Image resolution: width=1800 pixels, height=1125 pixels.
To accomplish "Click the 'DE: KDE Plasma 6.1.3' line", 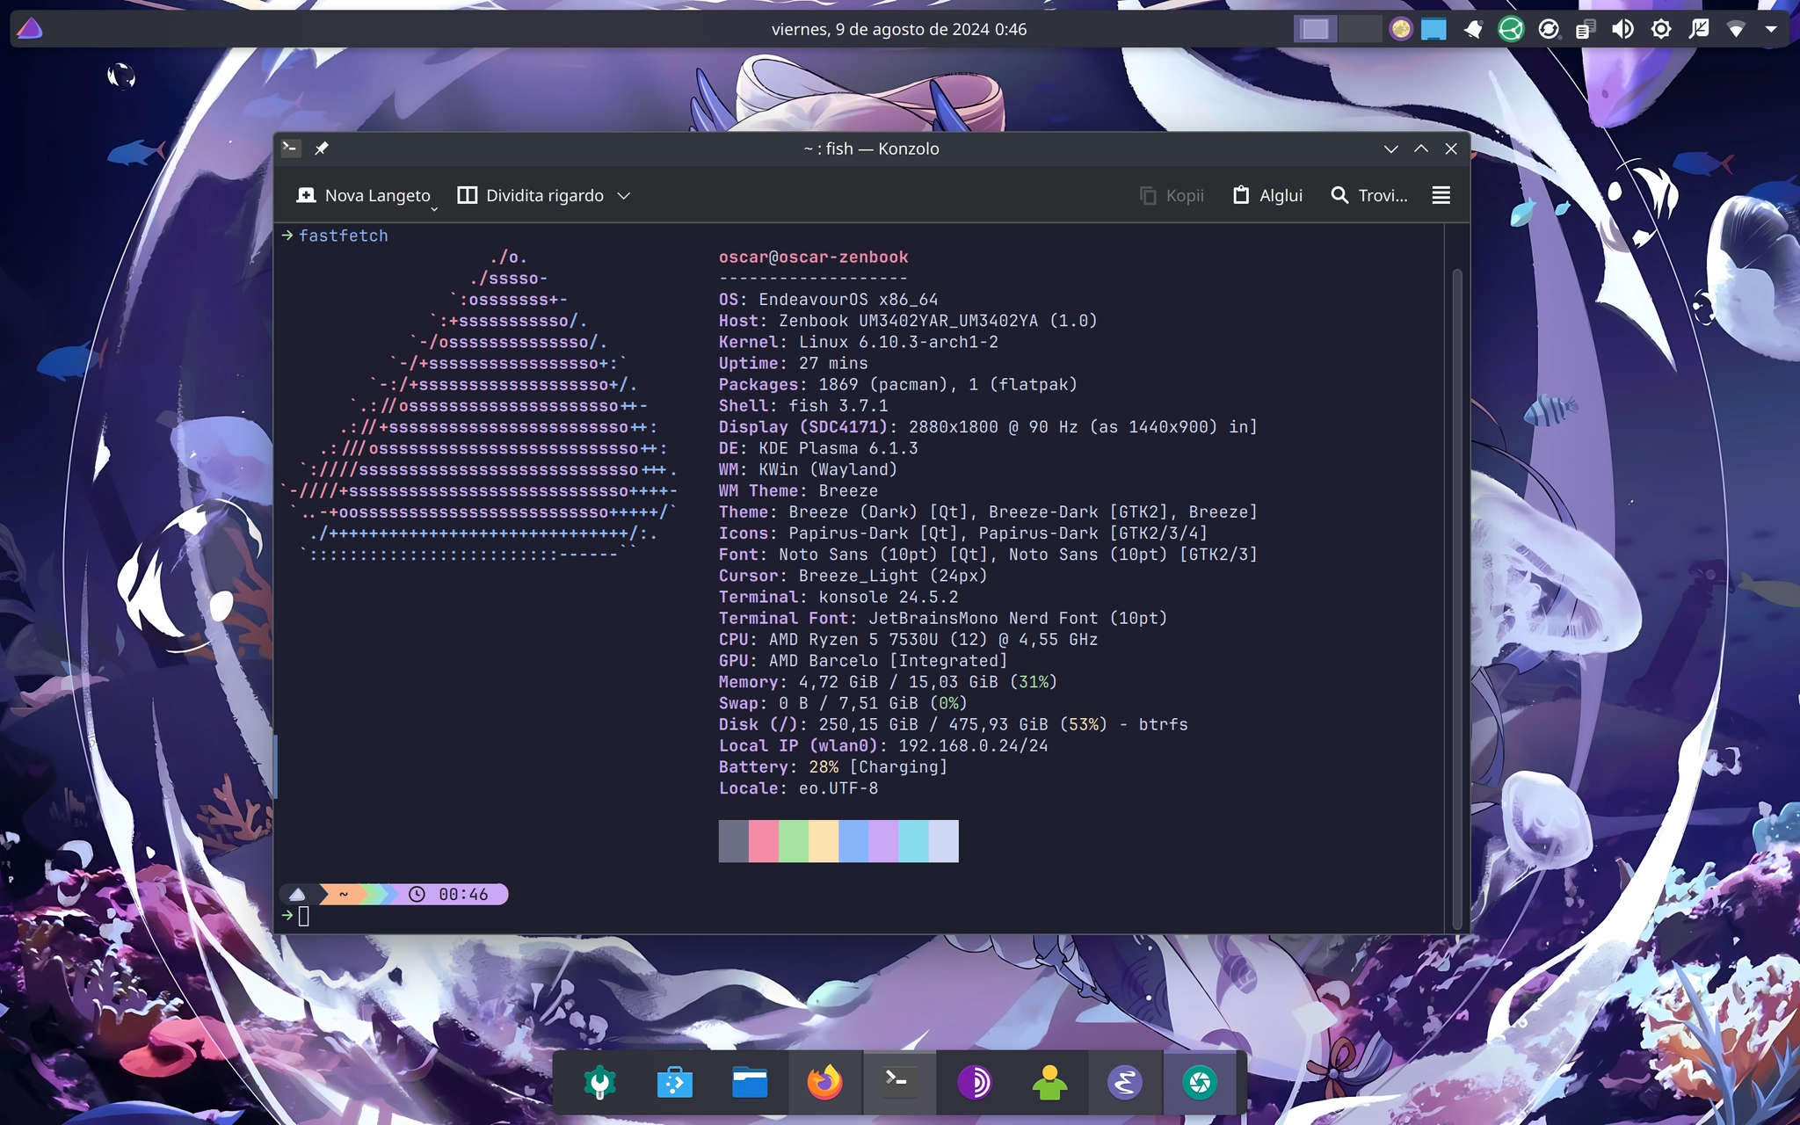I will (x=818, y=448).
